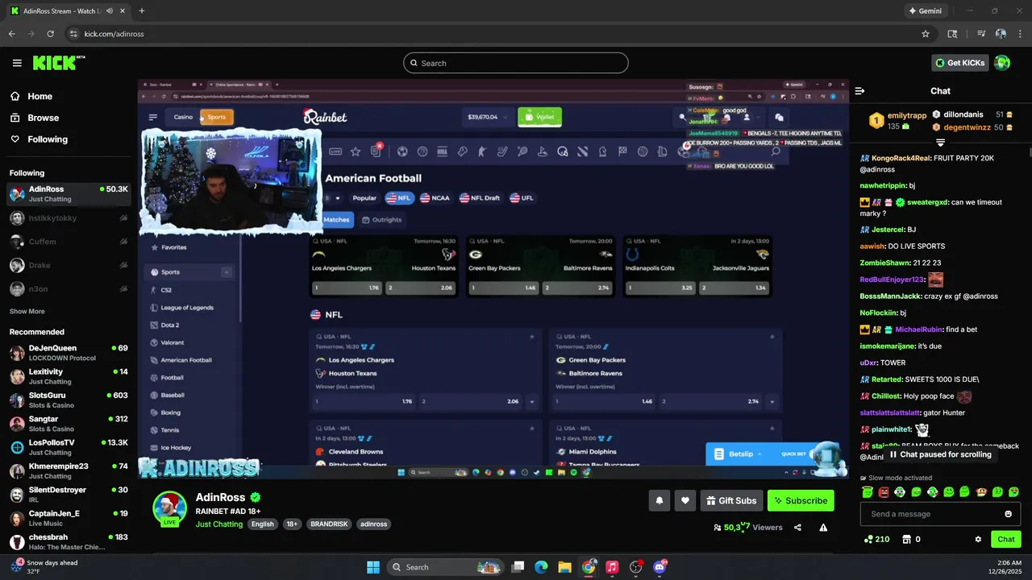Image resolution: width=1032 pixels, height=580 pixels.
Task: Insert the red angry face emote
Action: [x=884, y=491]
